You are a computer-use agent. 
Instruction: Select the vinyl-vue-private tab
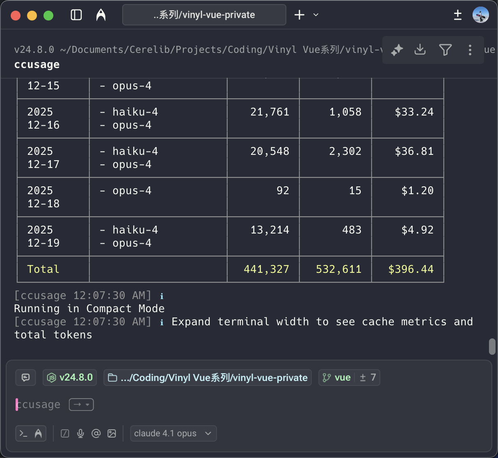204,15
